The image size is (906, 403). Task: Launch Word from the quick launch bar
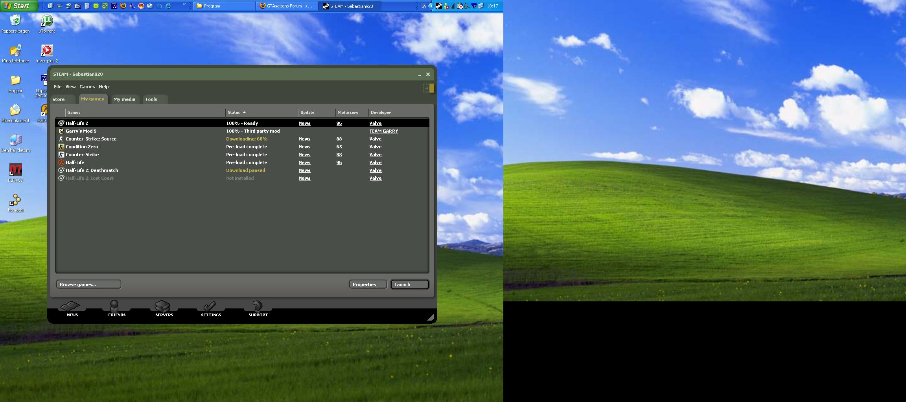click(x=114, y=6)
